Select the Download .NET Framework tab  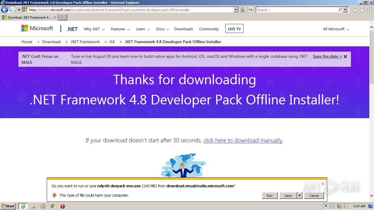pyautogui.click(x=29, y=17)
